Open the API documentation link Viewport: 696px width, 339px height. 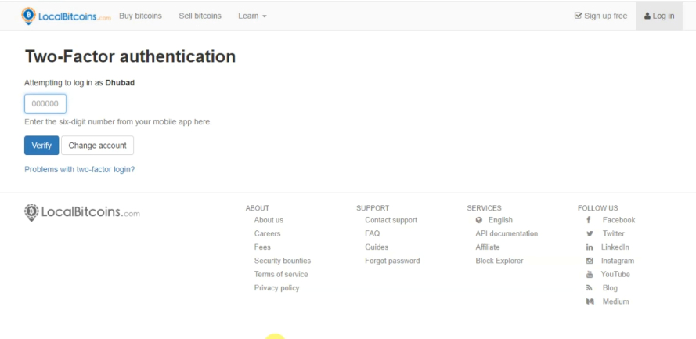tap(507, 233)
